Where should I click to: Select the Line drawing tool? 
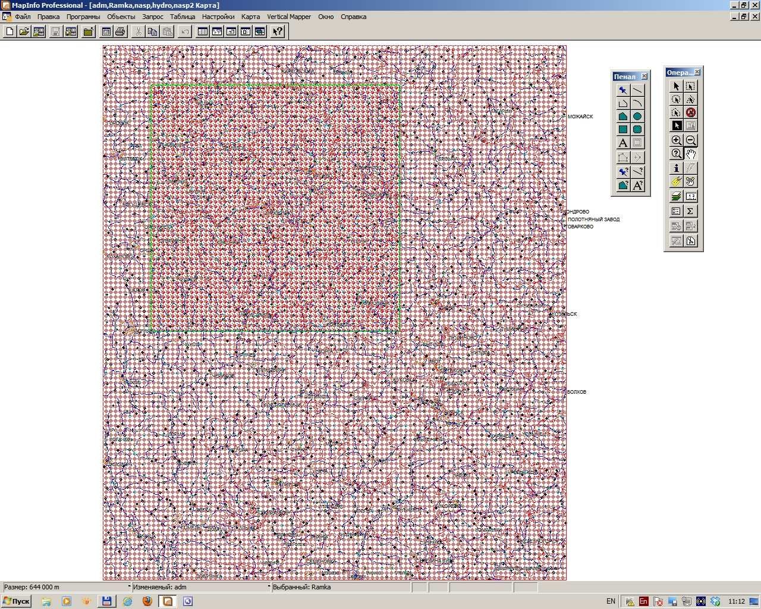point(637,90)
